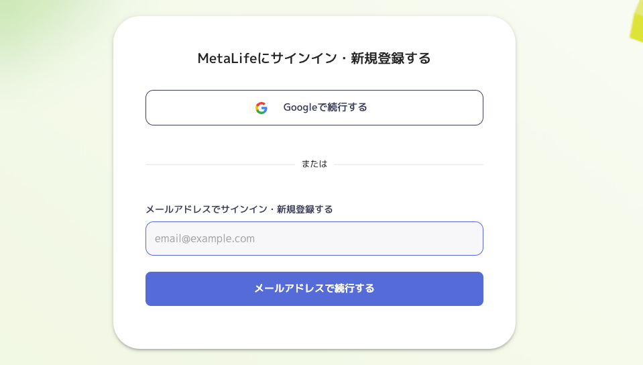Click 新規登録する in the top heading
Viewport: 643px width, 365px height.
391,58
